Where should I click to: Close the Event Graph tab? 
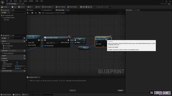pos(68,10)
